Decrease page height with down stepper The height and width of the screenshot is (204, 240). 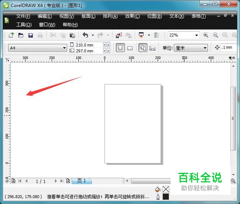coord(105,51)
